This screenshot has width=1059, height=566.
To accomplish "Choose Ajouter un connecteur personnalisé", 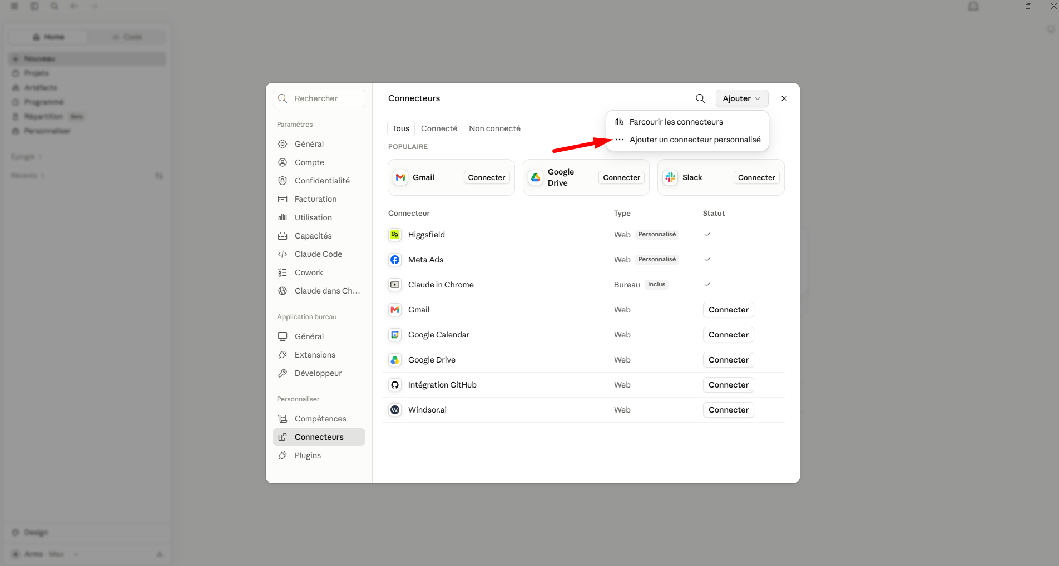I will pos(687,140).
